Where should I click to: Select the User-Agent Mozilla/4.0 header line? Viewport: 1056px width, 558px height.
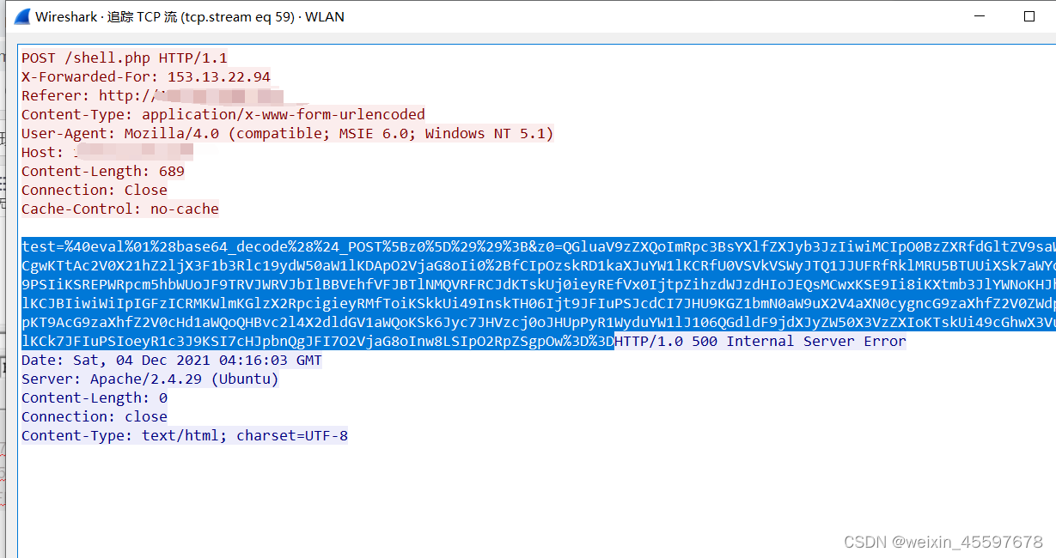tap(288, 133)
